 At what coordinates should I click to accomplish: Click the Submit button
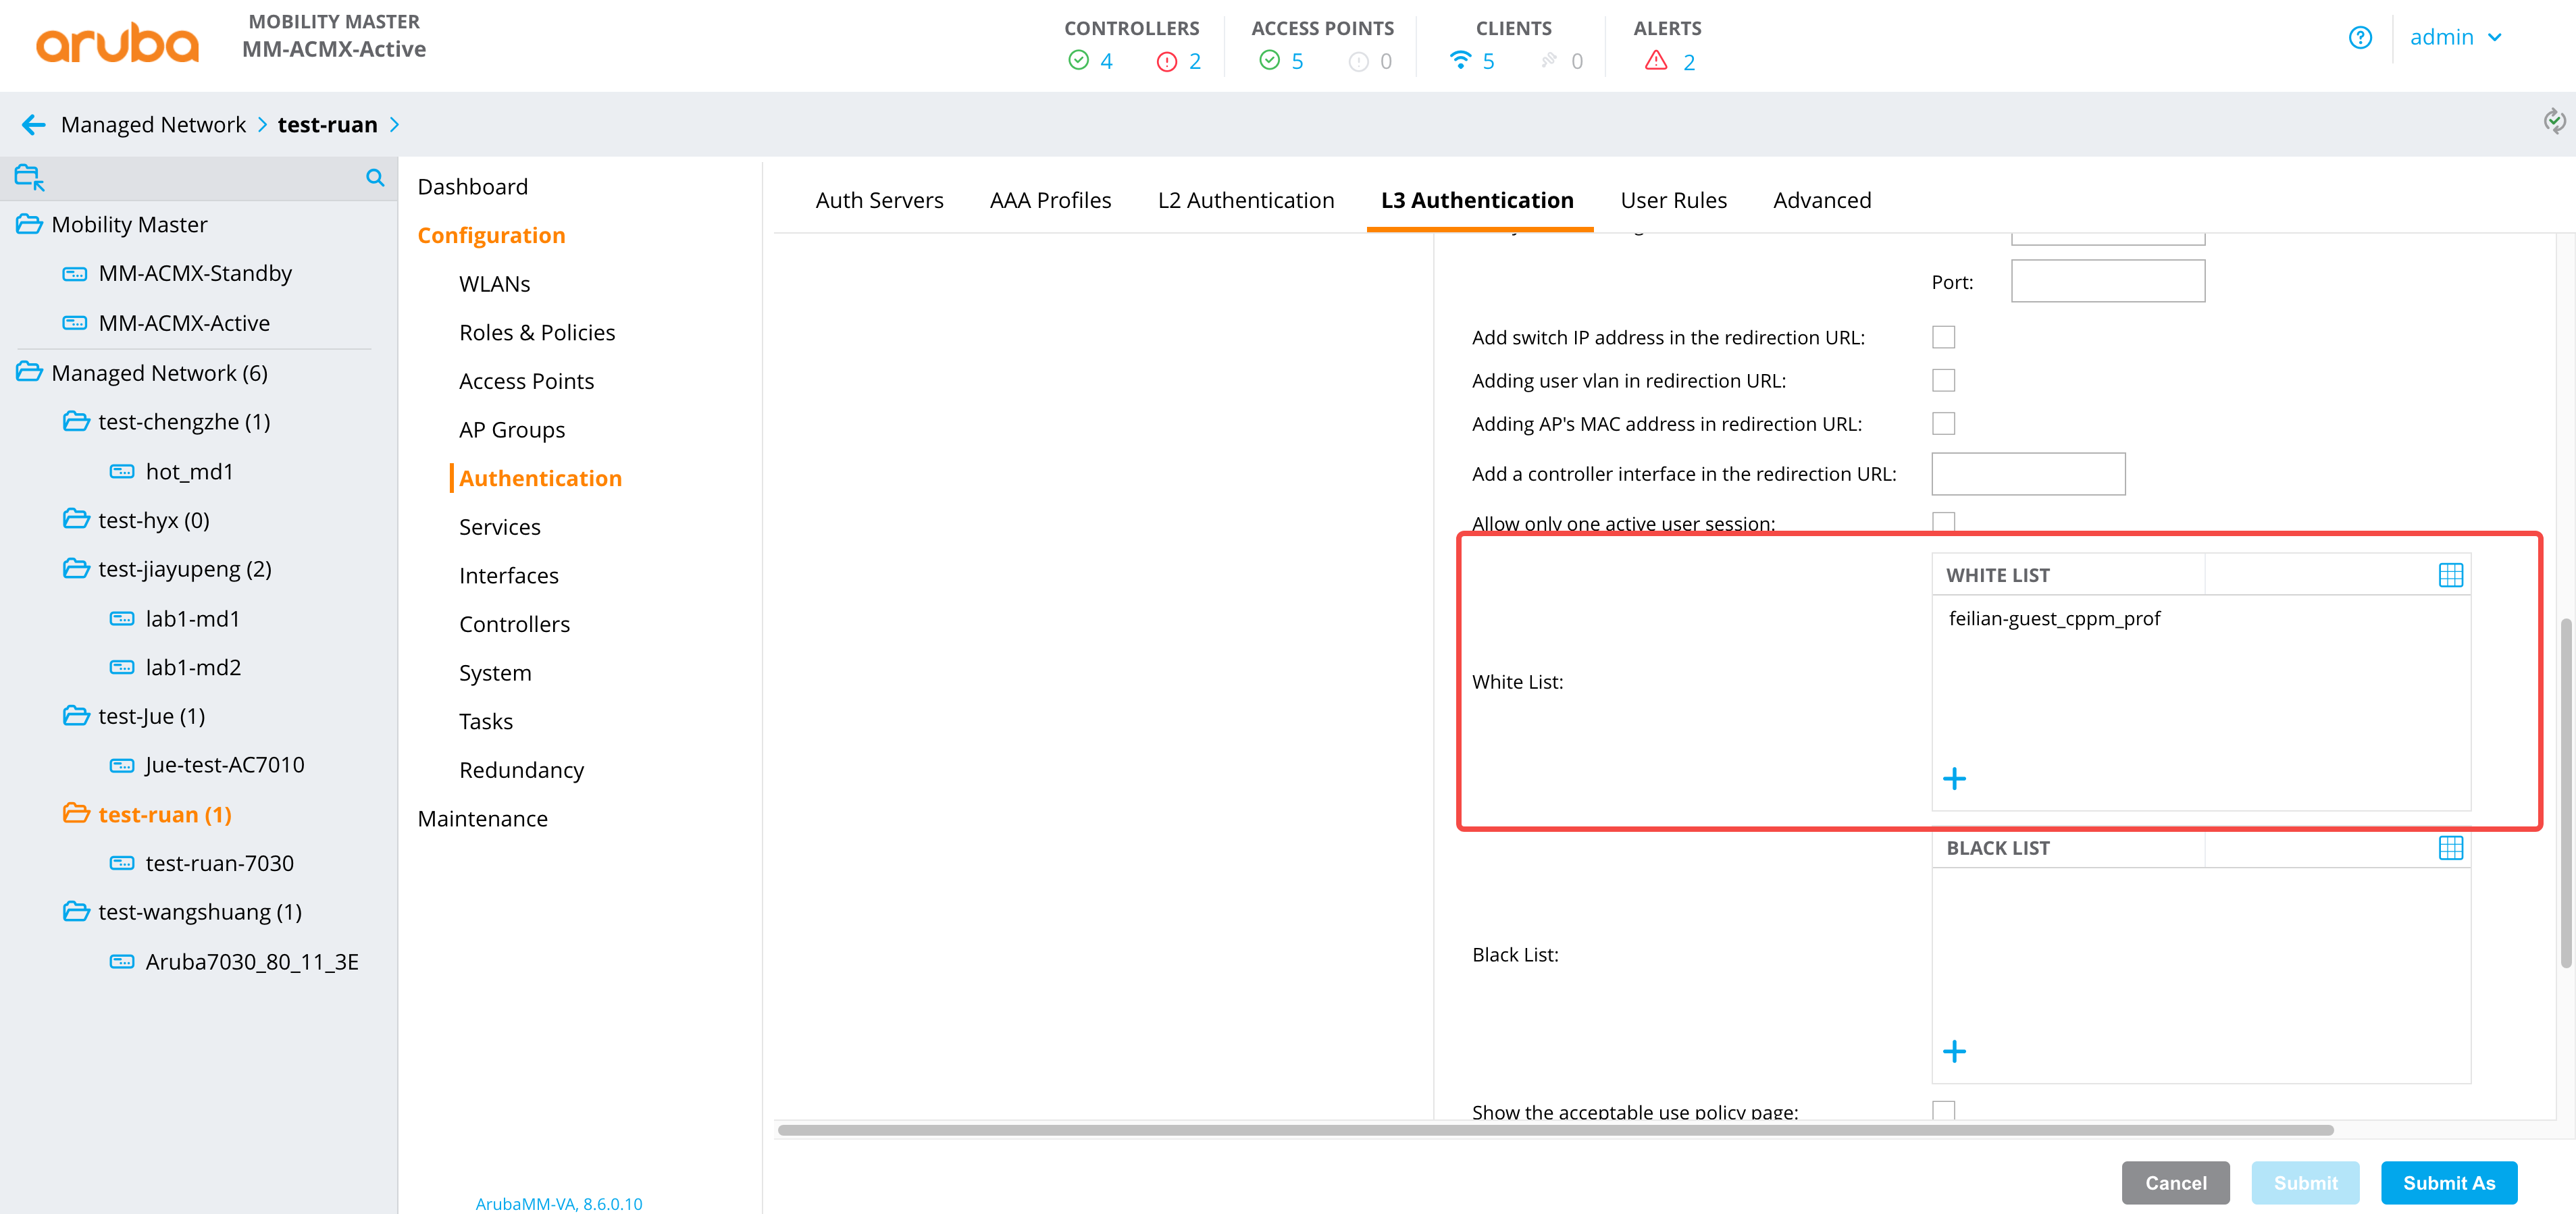pyautogui.click(x=2305, y=1182)
